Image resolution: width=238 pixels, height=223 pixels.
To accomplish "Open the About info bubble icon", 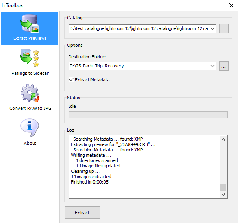I will (30, 128).
